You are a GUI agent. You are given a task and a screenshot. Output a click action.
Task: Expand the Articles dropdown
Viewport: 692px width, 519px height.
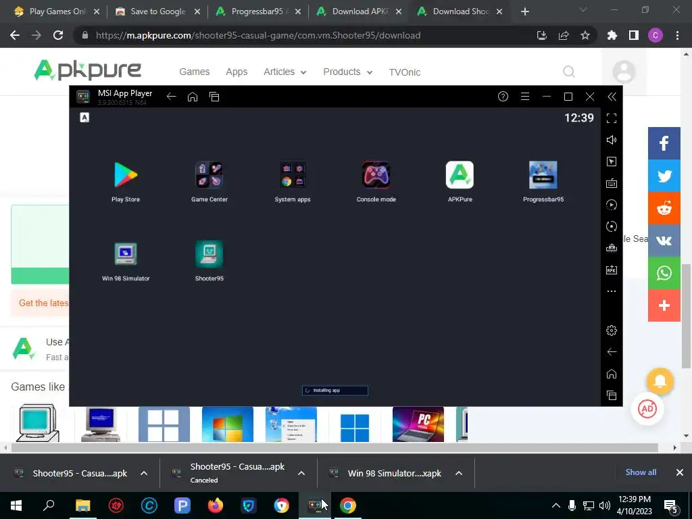pyautogui.click(x=285, y=72)
